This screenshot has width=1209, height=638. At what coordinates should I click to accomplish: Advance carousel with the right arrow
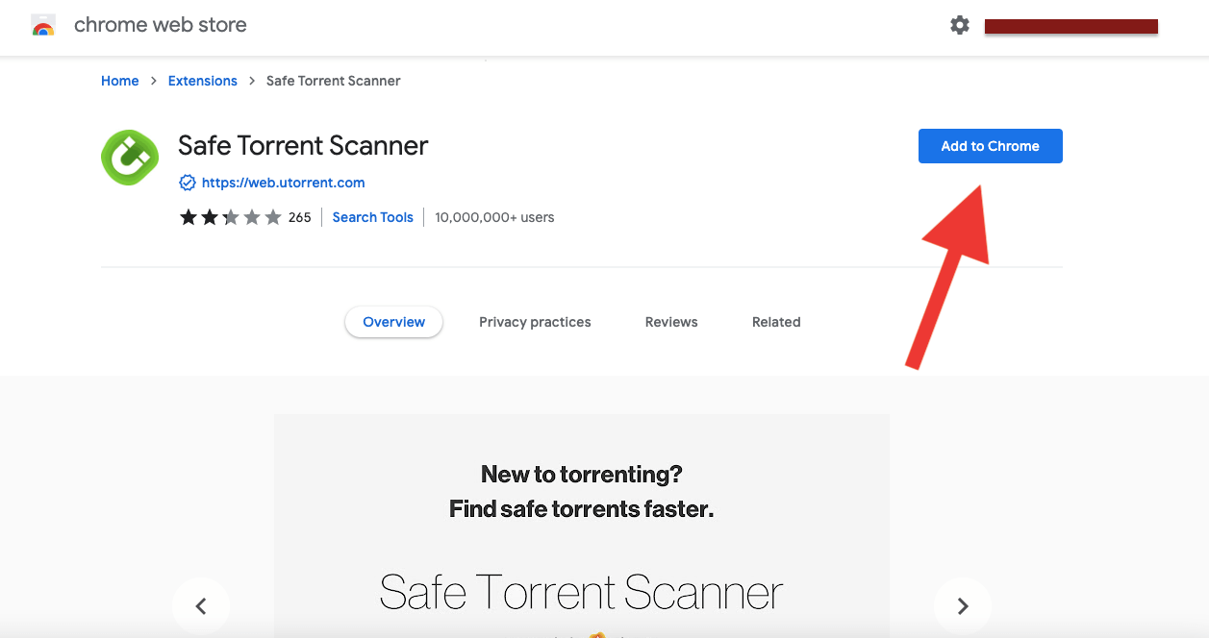962,605
